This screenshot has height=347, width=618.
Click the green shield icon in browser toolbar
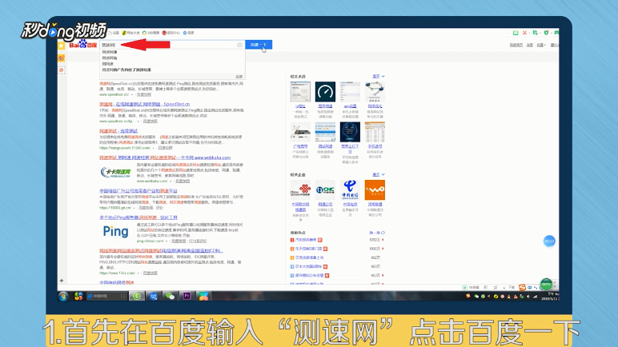pyautogui.click(x=546, y=33)
